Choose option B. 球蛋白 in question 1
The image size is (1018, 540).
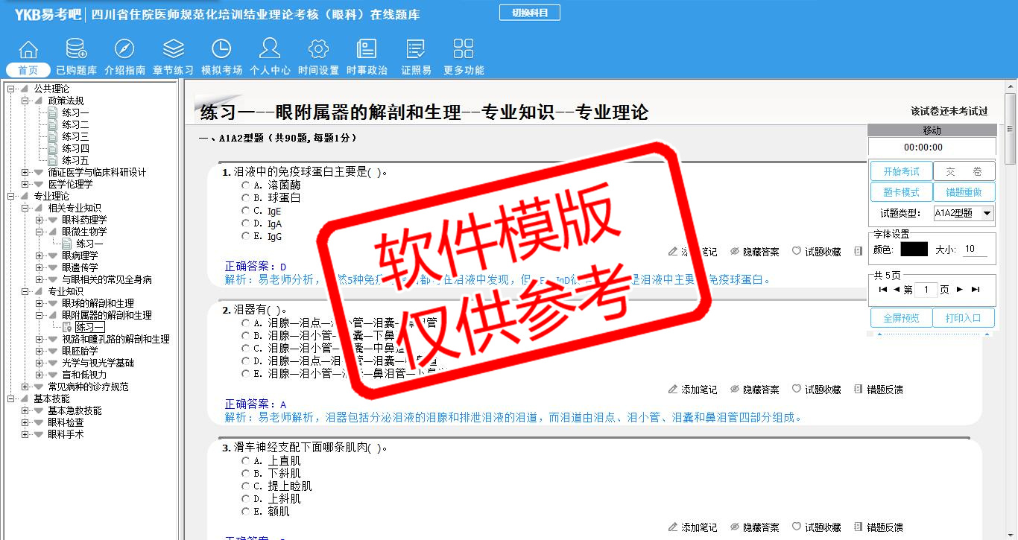point(245,198)
